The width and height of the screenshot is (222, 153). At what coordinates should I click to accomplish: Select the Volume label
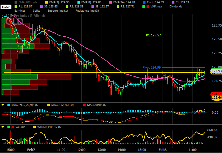click(20, 127)
